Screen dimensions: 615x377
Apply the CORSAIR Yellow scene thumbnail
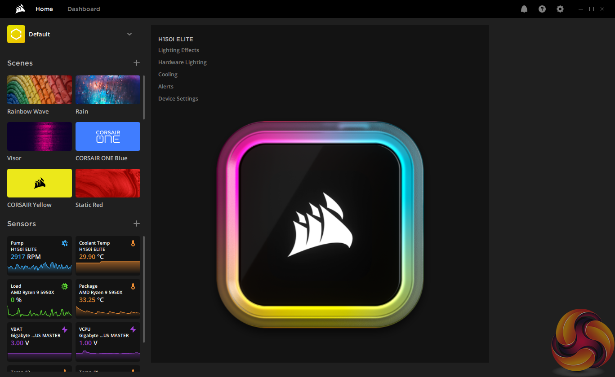[40, 183]
